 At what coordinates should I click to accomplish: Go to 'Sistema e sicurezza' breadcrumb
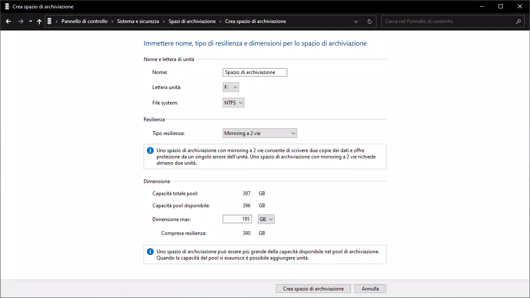(x=138, y=21)
